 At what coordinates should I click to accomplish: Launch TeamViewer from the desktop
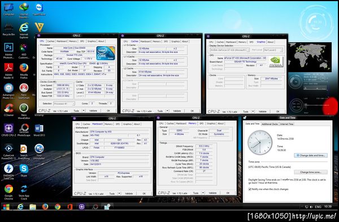(x=39, y=10)
